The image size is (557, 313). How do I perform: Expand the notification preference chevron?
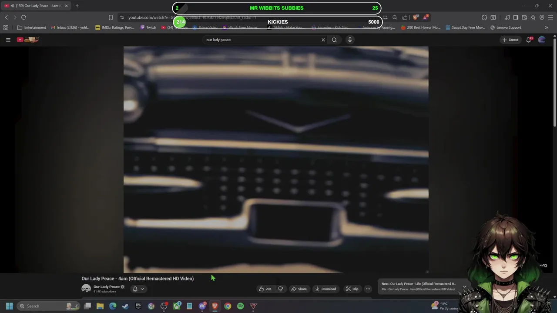(142, 289)
